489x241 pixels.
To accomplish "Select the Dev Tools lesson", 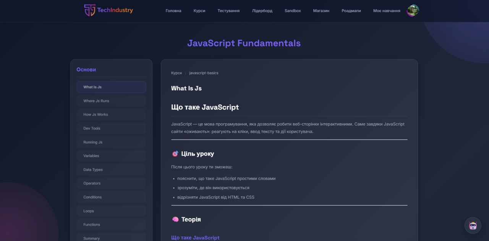I will coord(111,129).
